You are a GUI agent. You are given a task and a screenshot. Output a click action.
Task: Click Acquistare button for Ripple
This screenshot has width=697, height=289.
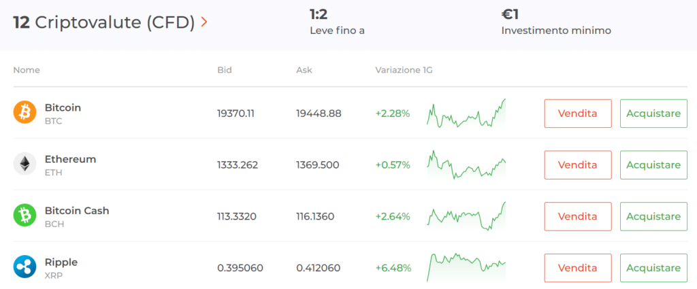tap(653, 268)
